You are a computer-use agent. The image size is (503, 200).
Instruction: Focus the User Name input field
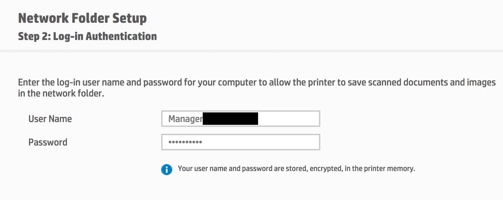(241, 119)
